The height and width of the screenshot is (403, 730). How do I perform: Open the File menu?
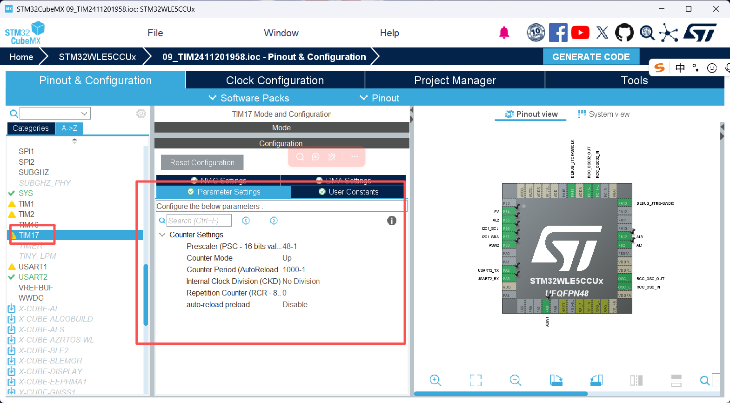pos(155,33)
